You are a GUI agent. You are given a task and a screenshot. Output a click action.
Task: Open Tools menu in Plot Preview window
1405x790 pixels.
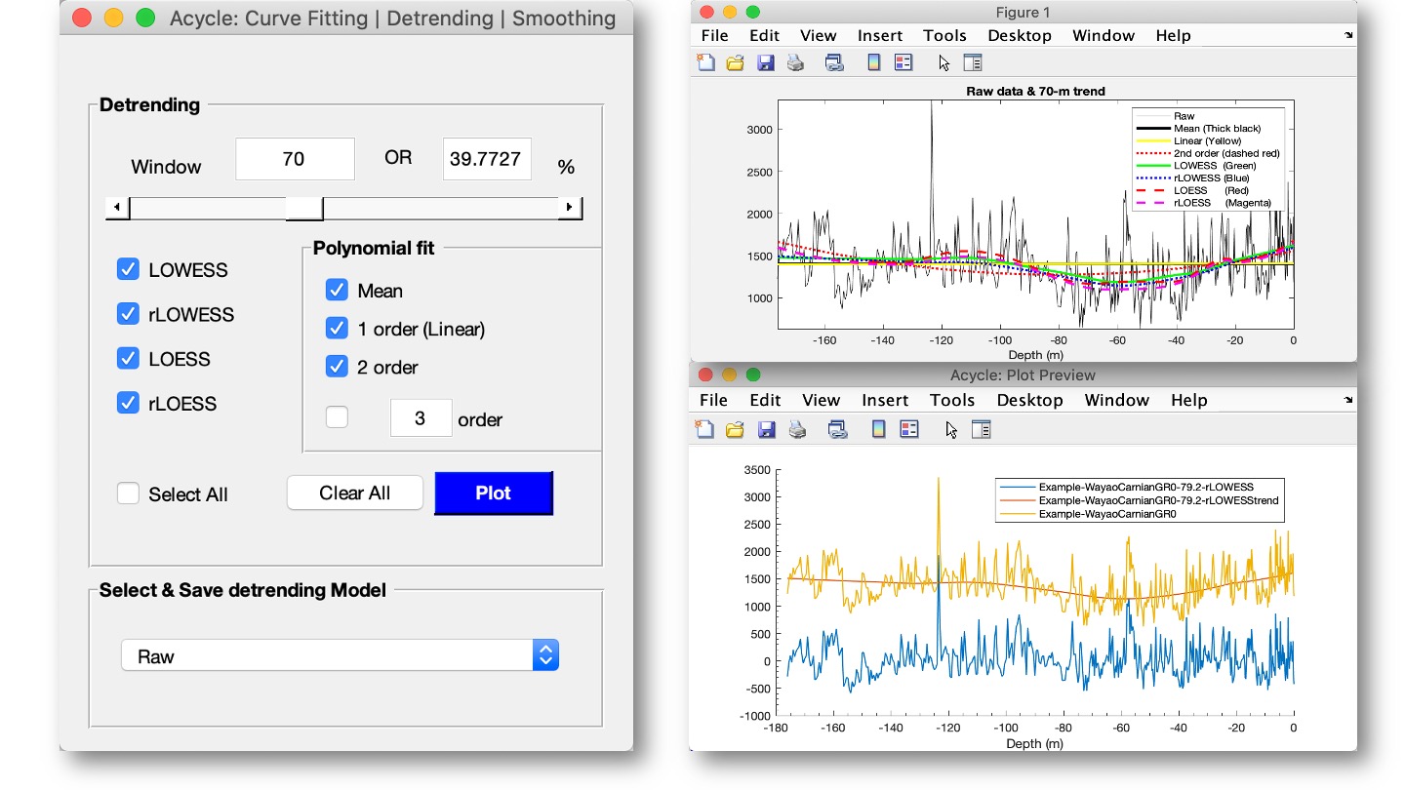(952, 400)
